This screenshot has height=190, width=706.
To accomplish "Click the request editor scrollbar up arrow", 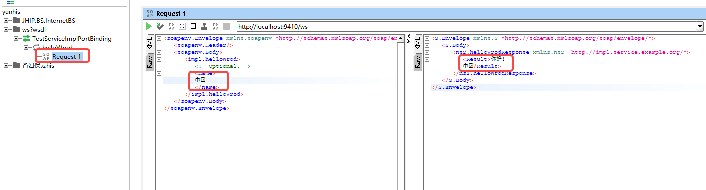I will point(401,39).
